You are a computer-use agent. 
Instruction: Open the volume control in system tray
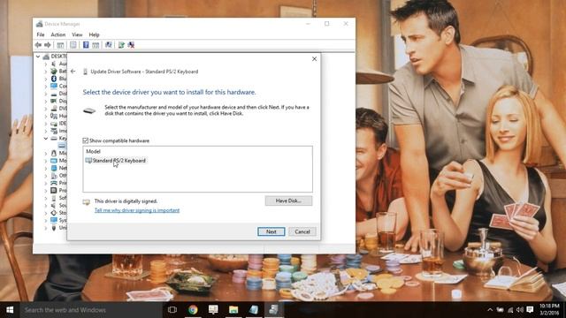click(x=520, y=310)
